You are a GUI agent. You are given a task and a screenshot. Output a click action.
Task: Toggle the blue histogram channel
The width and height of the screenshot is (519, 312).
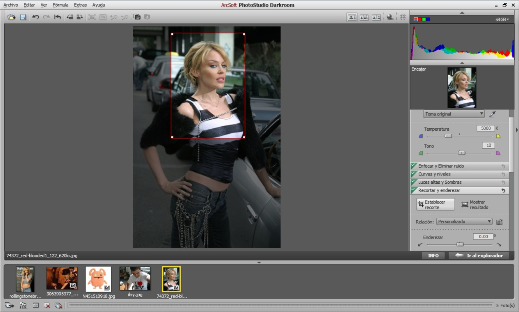[x=428, y=19]
